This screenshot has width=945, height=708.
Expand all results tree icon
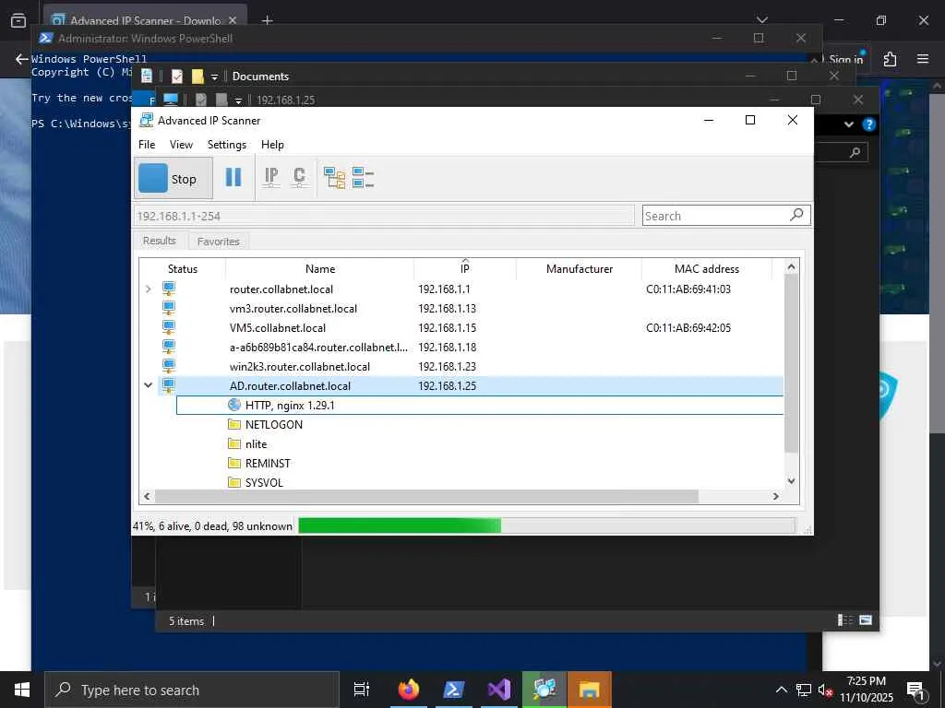click(334, 178)
